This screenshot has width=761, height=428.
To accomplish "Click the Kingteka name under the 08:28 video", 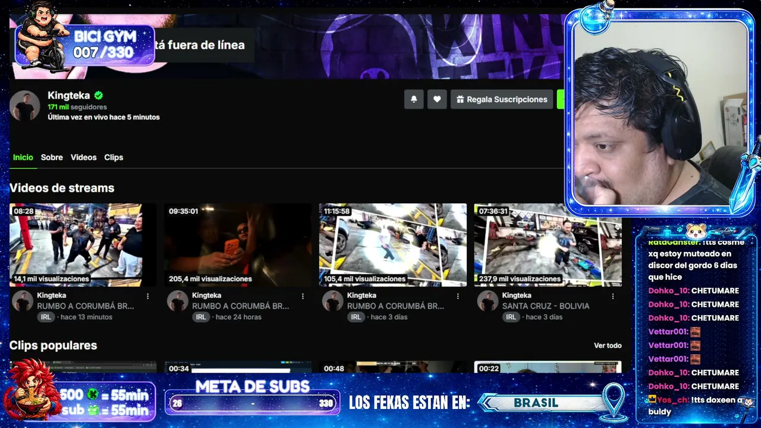I will (52, 295).
